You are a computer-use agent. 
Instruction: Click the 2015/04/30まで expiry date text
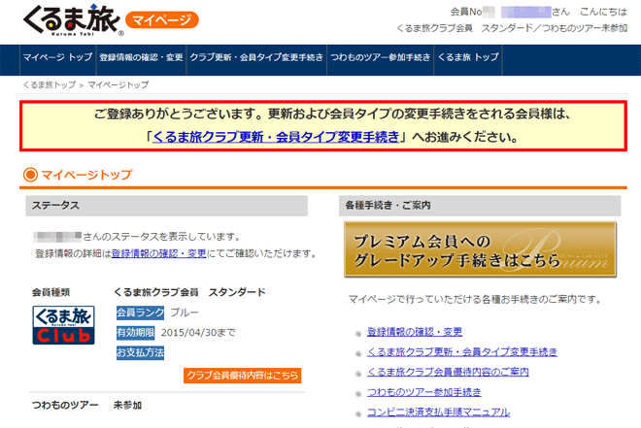point(198,333)
